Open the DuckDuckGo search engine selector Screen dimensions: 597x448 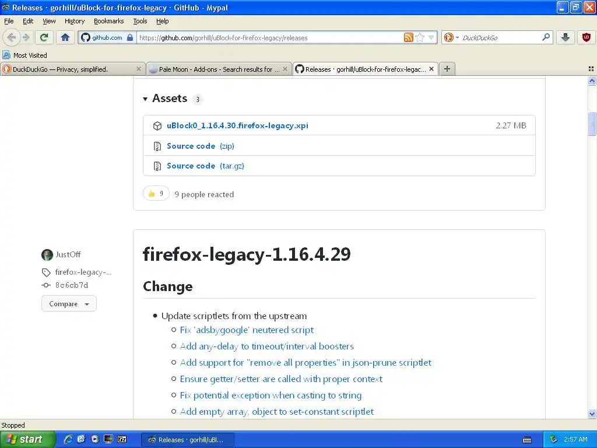coord(451,37)
